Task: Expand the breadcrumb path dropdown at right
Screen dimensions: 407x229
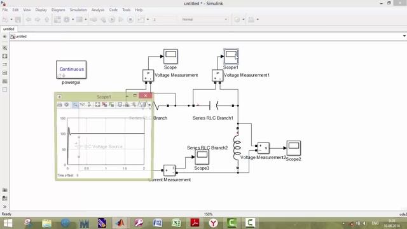Action: tap(404, 36)
